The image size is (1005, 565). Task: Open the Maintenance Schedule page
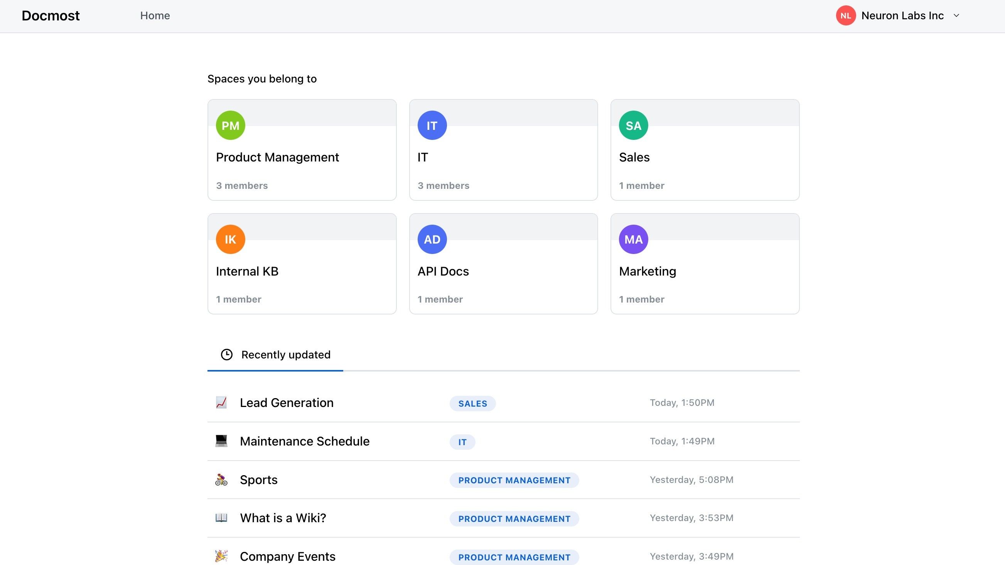coord(304,441)
